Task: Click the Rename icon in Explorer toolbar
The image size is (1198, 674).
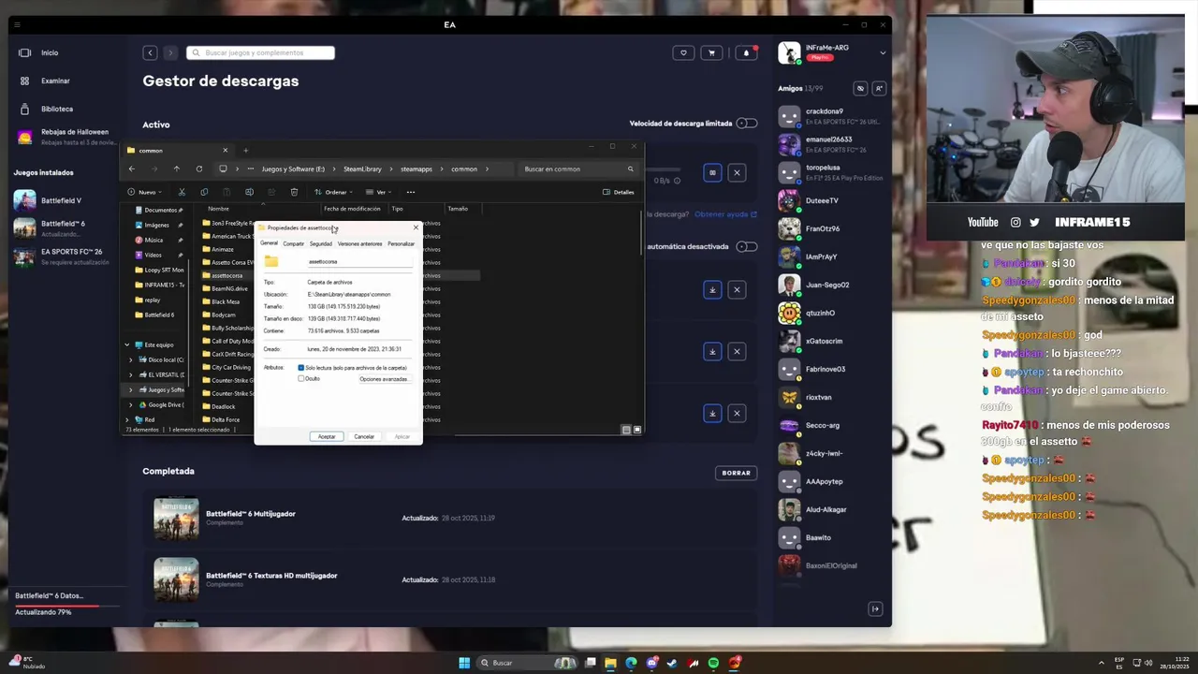Action: coord(249,192)
